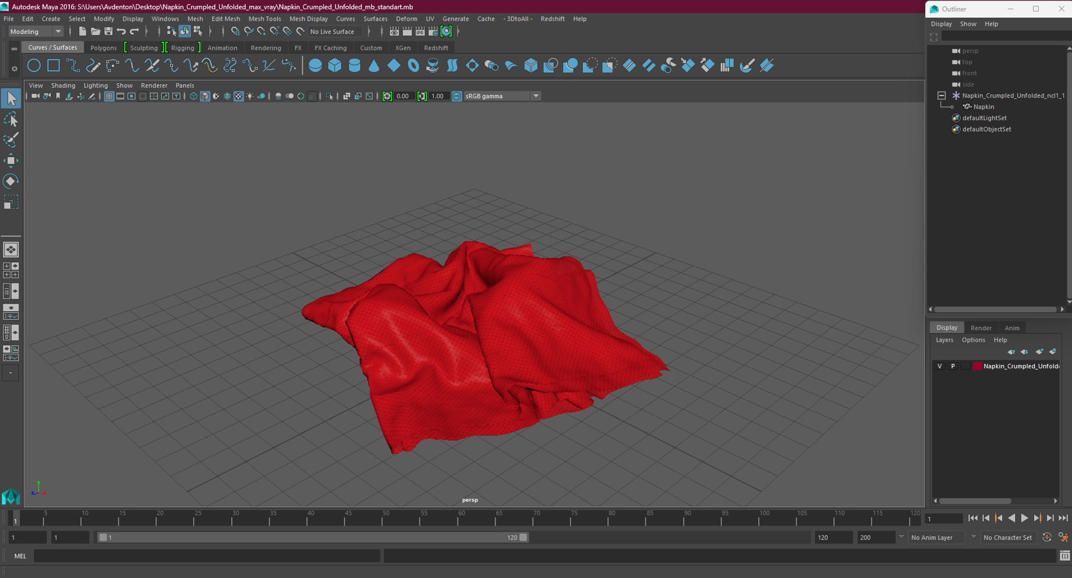Select the NURBS Circle shelf icon
Screen dimensions: 1072x578
(34, 66)
